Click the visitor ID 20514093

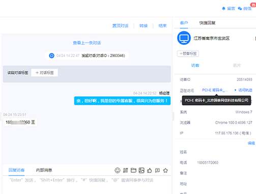tap(244, 79)
